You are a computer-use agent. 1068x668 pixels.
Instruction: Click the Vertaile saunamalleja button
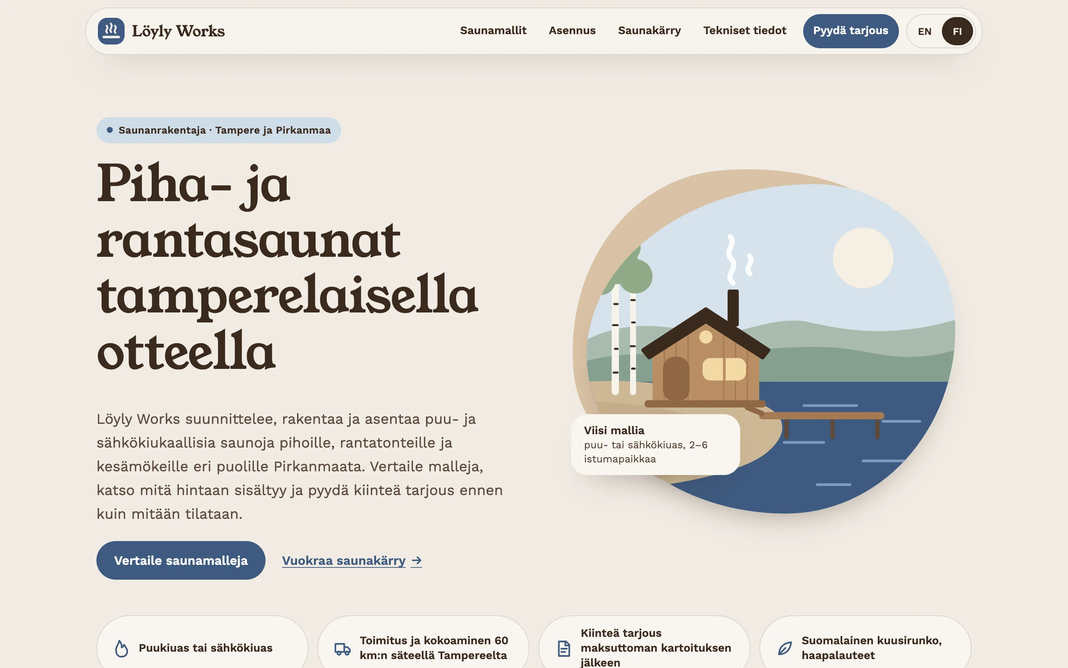[181, 560]
